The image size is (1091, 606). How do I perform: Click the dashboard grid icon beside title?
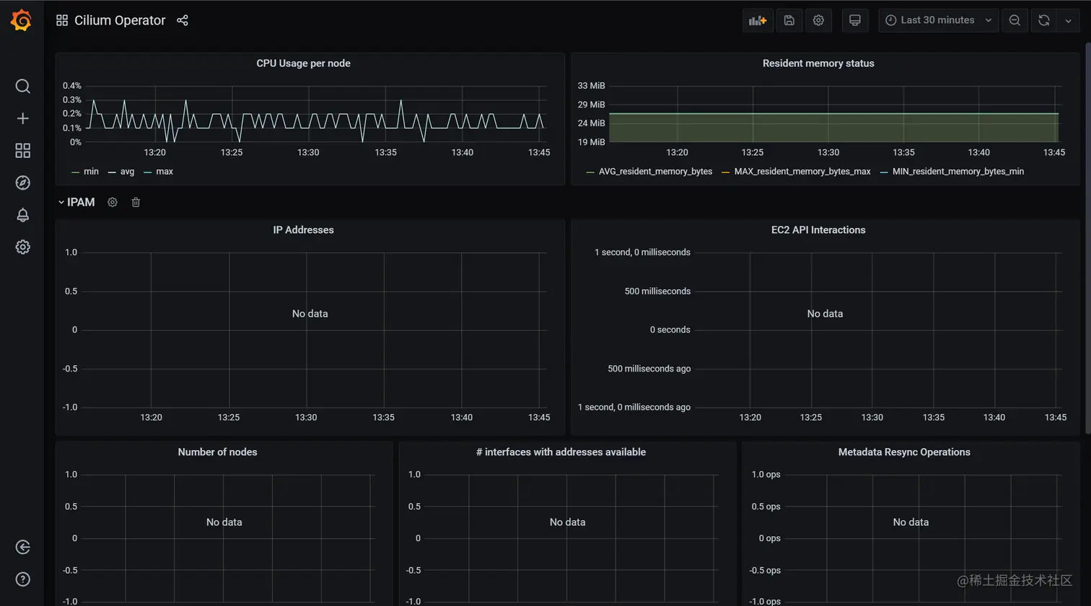point(62,20)
